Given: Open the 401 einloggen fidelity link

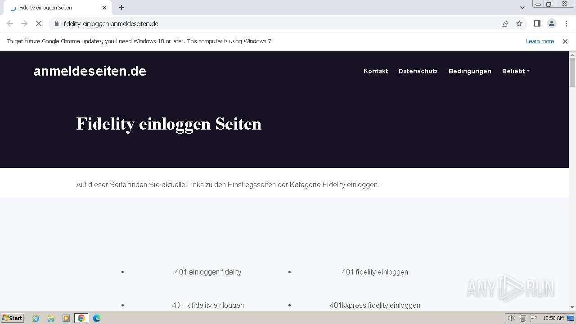Looking at the screenshot, I should click(208, 272).
